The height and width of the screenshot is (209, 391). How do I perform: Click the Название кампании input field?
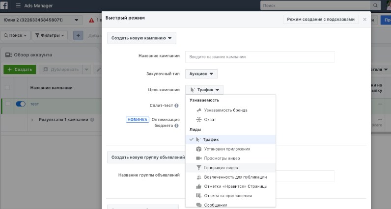[x=260, y=57]
